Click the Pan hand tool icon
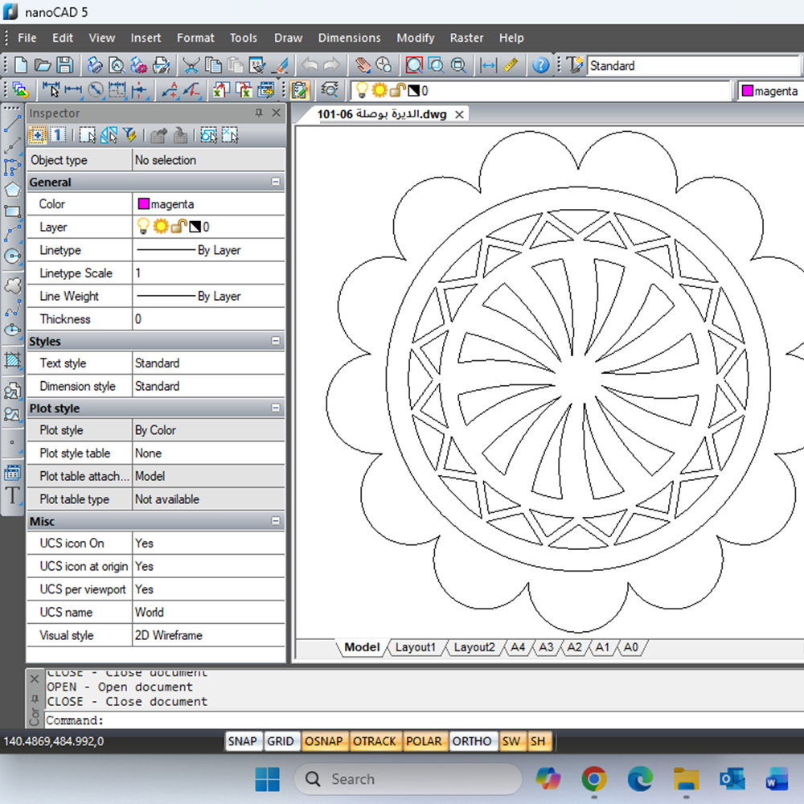 pos(363,65)
